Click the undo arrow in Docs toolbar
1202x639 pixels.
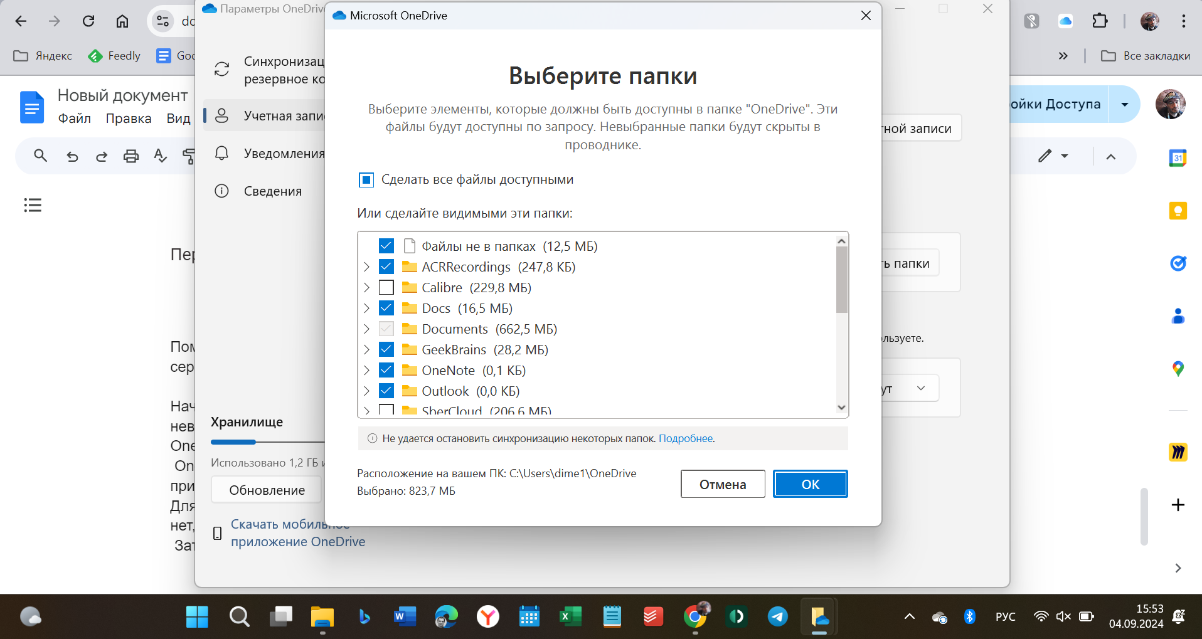[x=73, y=156]
